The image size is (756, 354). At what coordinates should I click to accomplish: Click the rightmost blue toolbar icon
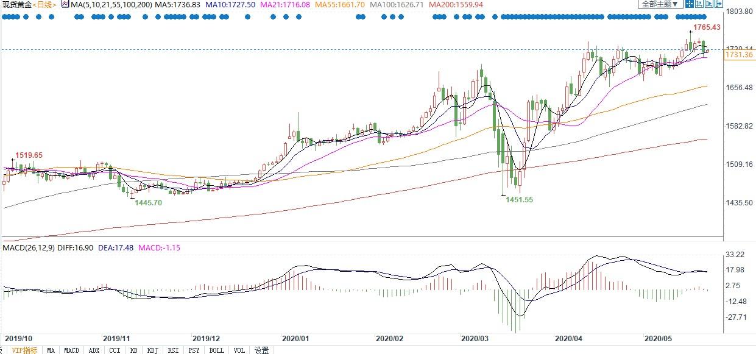pos(719,4)
